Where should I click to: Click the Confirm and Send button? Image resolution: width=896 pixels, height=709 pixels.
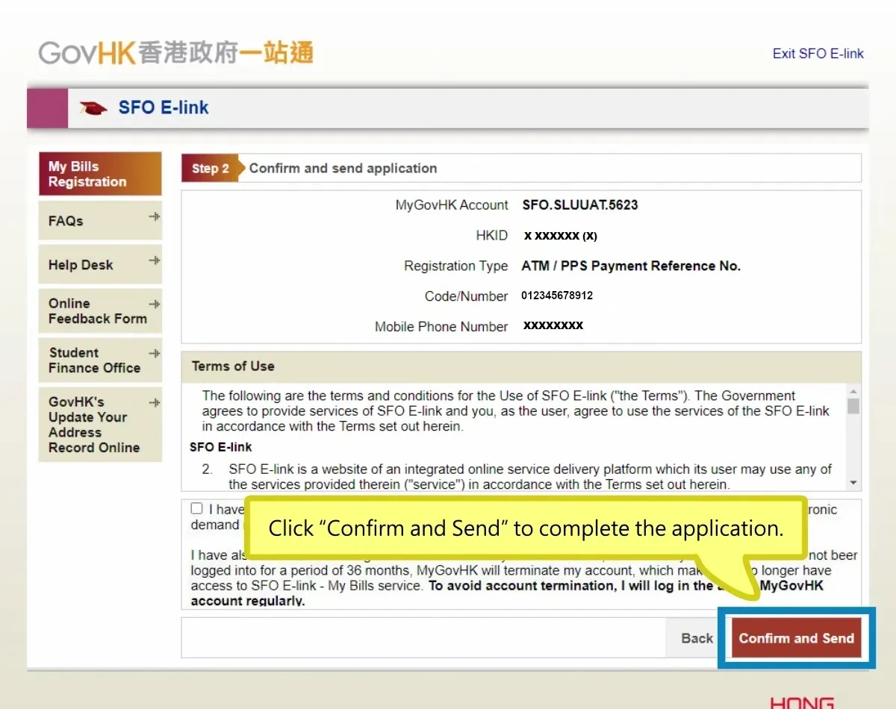click(x=796, y=638)
